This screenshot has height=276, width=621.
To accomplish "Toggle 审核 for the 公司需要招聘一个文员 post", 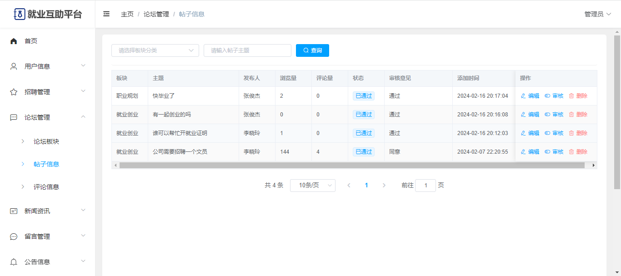I will (x=554, y=152).
